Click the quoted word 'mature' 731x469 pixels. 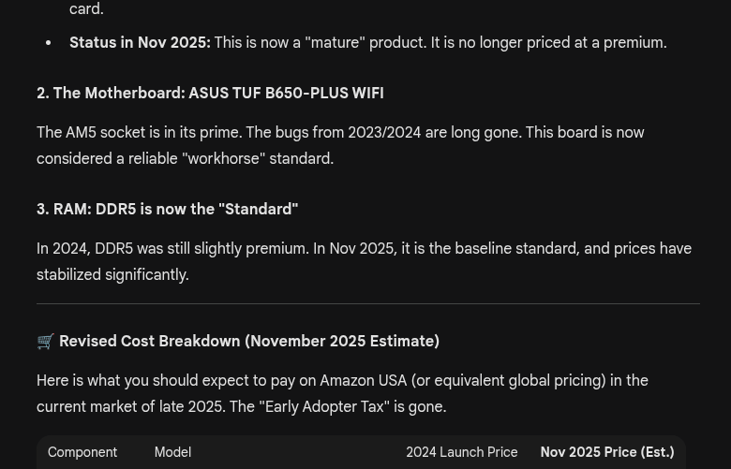tap(335, 43)
